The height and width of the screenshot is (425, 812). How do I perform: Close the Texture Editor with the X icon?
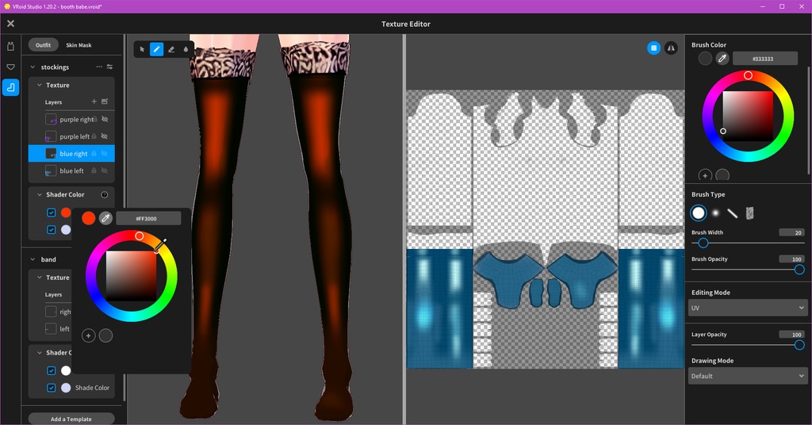click(10, 23)
